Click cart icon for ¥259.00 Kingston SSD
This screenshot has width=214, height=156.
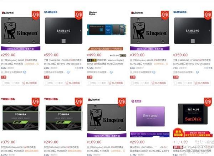24,83
